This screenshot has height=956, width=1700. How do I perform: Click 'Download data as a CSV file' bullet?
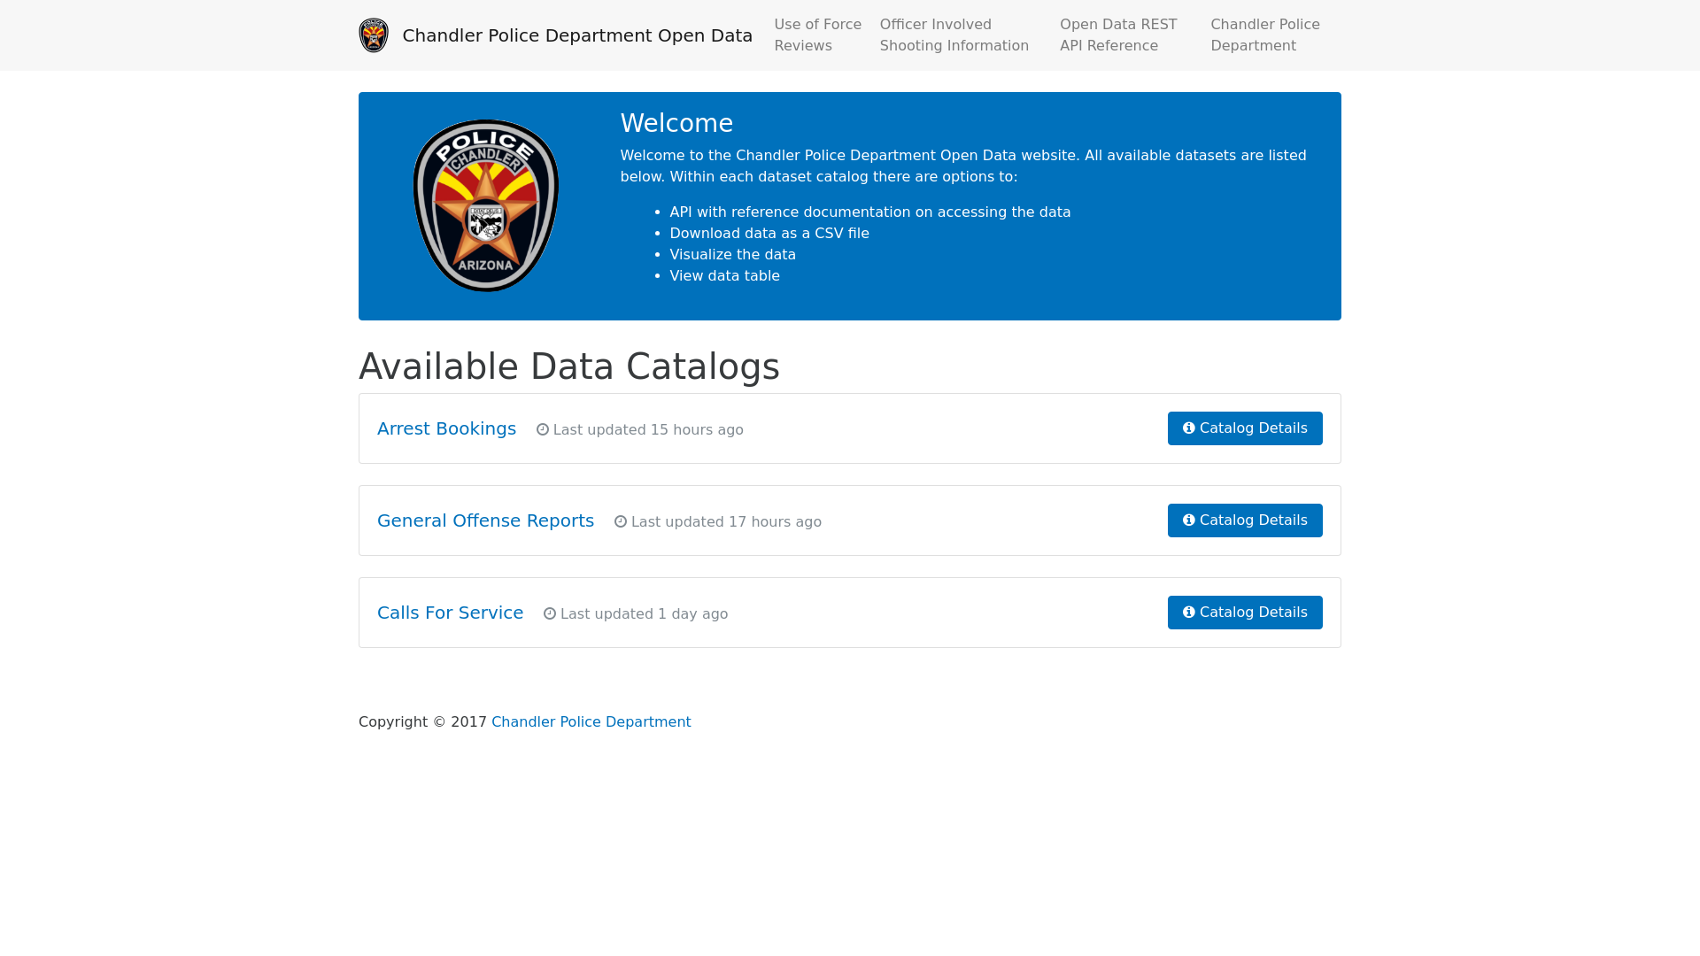769,234
